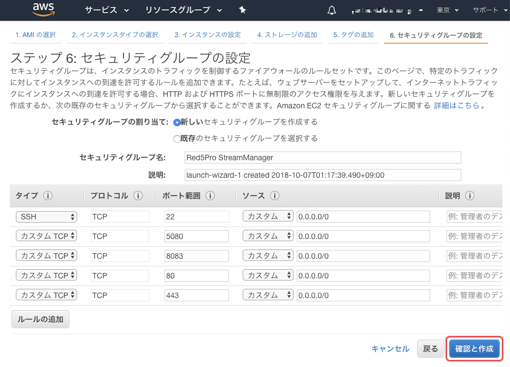Select 新しいセキュリティグループを作成する radio option
This screenshot has height=367, width=510.
(177, 122)
